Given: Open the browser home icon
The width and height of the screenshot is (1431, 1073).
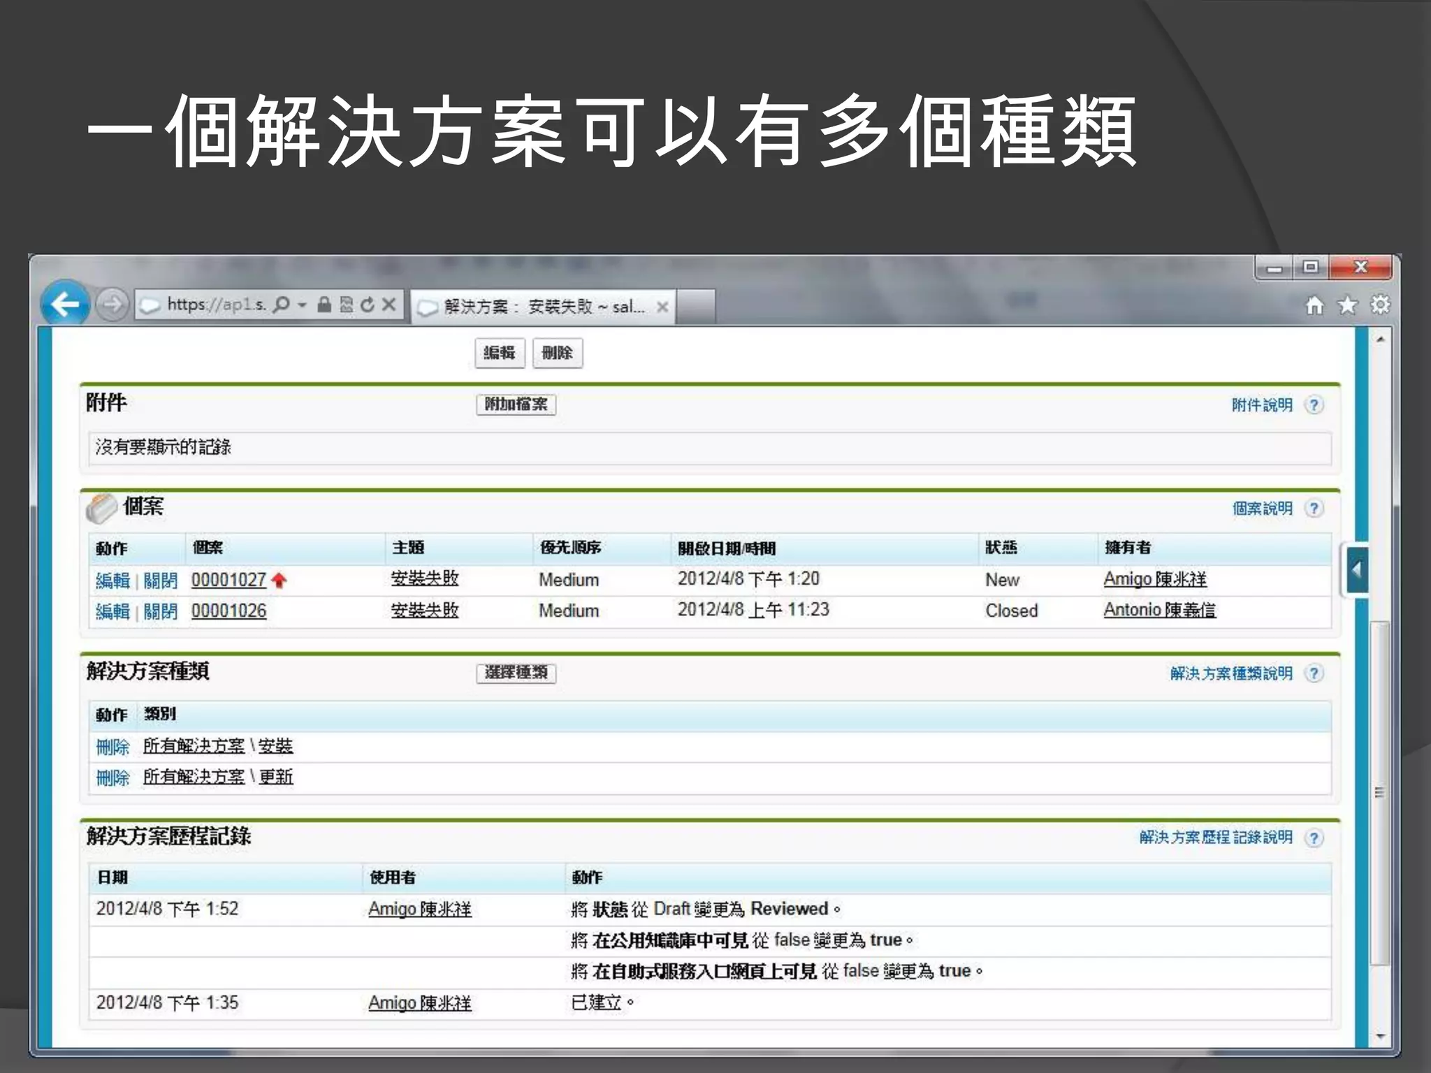Looking at the screenshot, I should coord(1314,305).
